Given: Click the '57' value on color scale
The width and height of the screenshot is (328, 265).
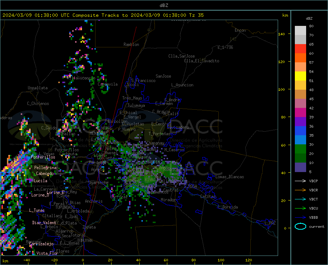Looking at the screenshot, I should pos(311,63).
